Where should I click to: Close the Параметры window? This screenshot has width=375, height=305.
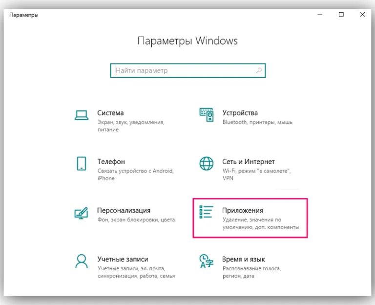tap(362, 15)
